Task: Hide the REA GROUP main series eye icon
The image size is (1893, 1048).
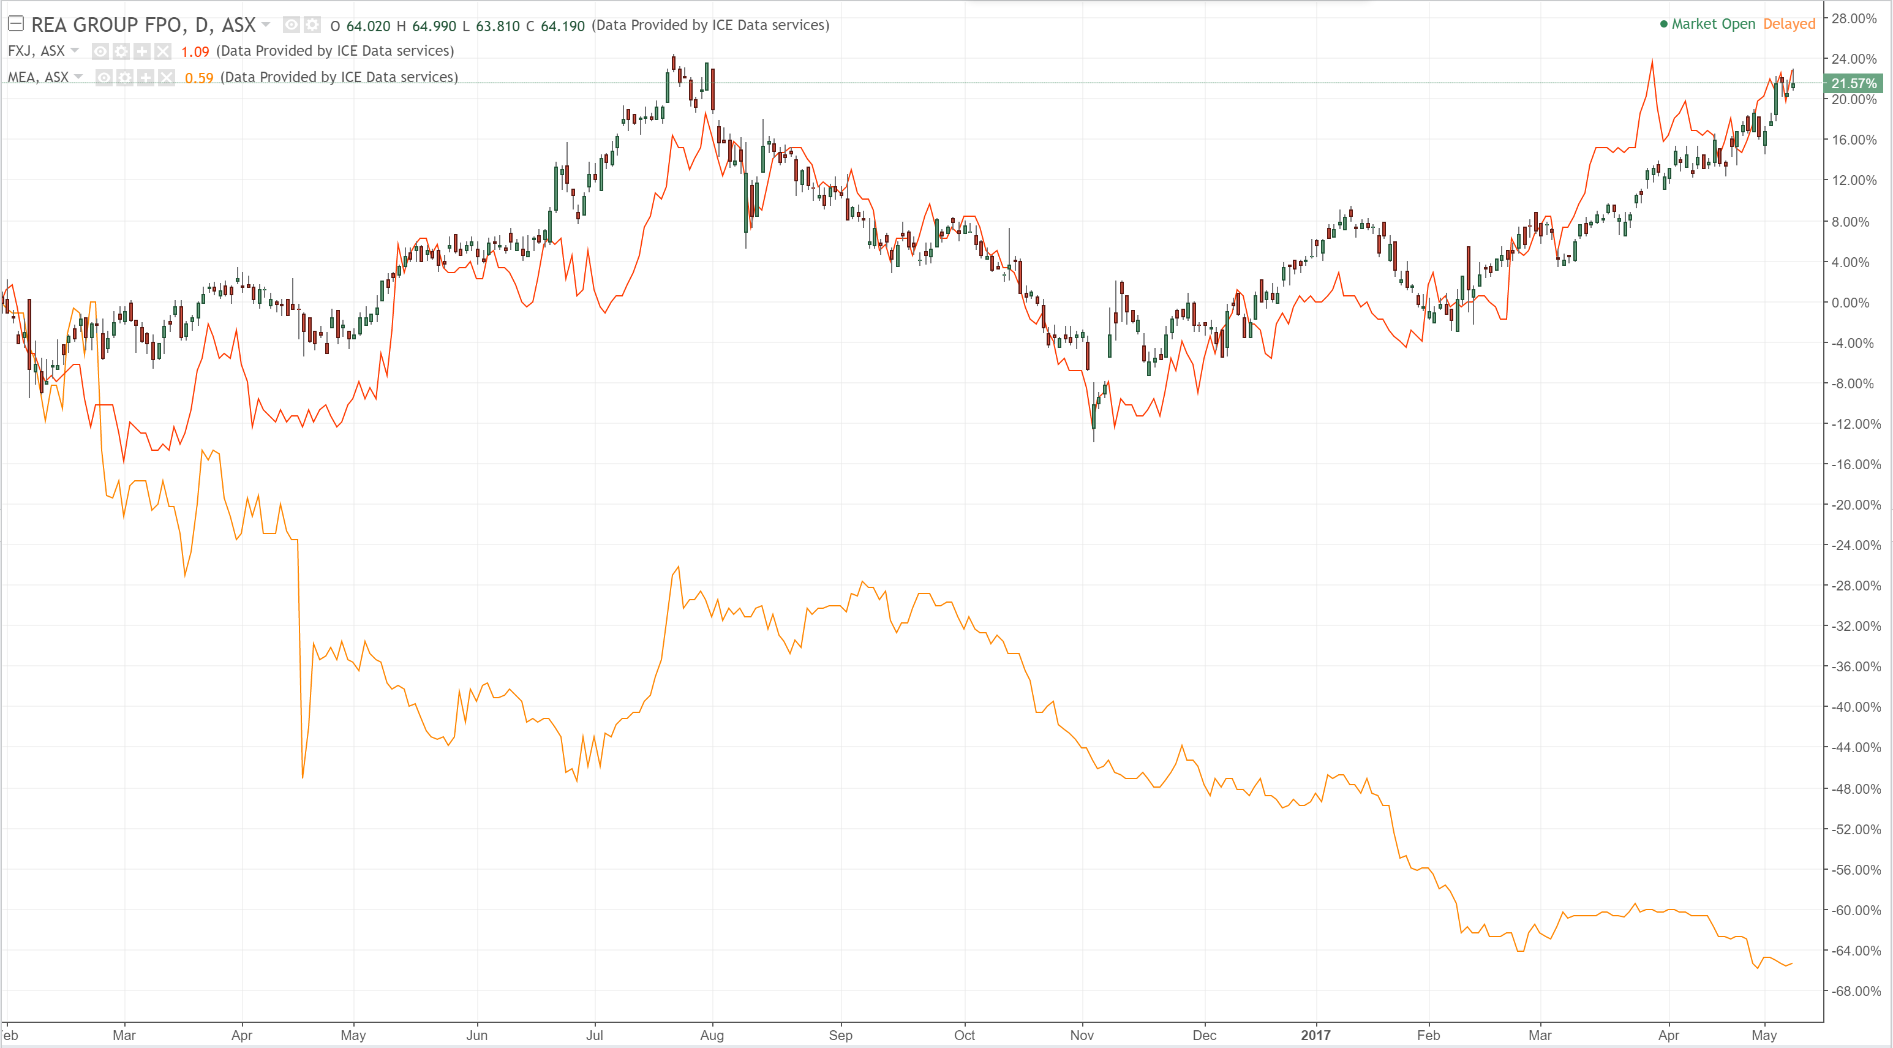Action: (x=292, y=26)
